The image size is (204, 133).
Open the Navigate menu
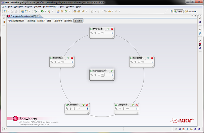coord(18,7)
